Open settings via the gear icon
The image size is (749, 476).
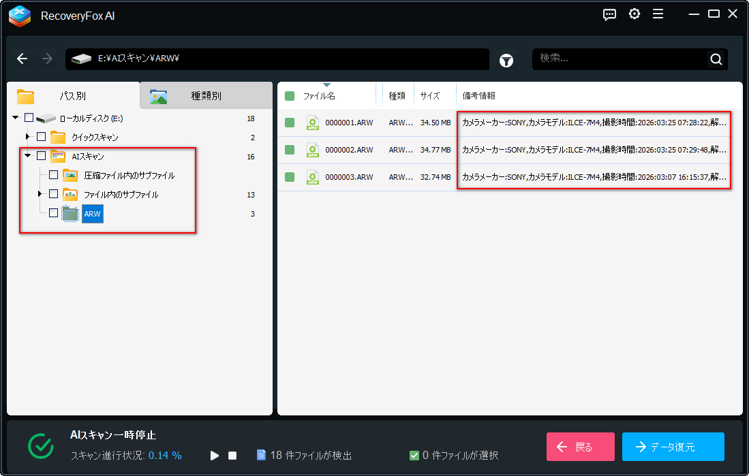pos(635,14)
